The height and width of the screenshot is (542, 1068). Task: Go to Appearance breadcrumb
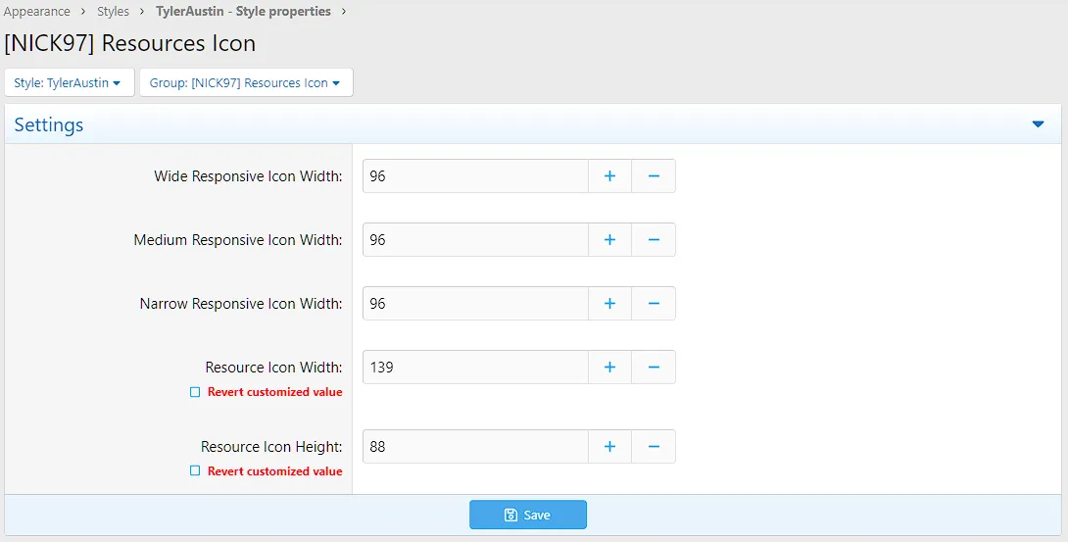coord(37,12)
